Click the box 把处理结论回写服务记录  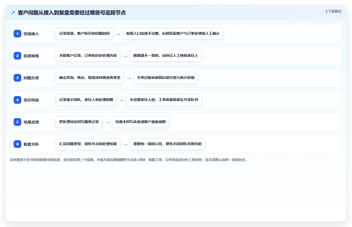click(x=79, y=122)
